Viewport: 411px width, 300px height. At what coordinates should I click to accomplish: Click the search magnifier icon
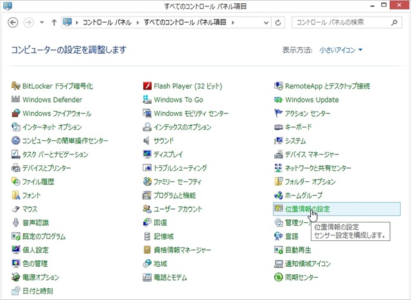coord(394,22)
